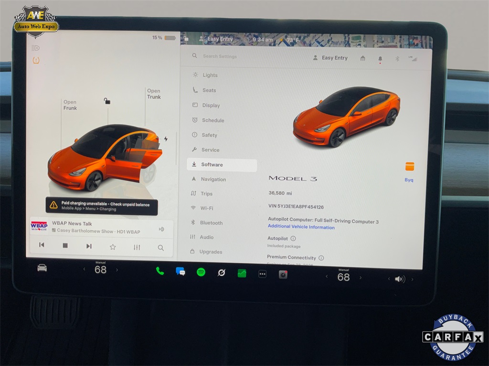Image resolution: width=489 pixels, height=366 pixels.
Task: Tap the WBAP station logo thumbnail
Action: pyautogui.click(x=39, y=226)
